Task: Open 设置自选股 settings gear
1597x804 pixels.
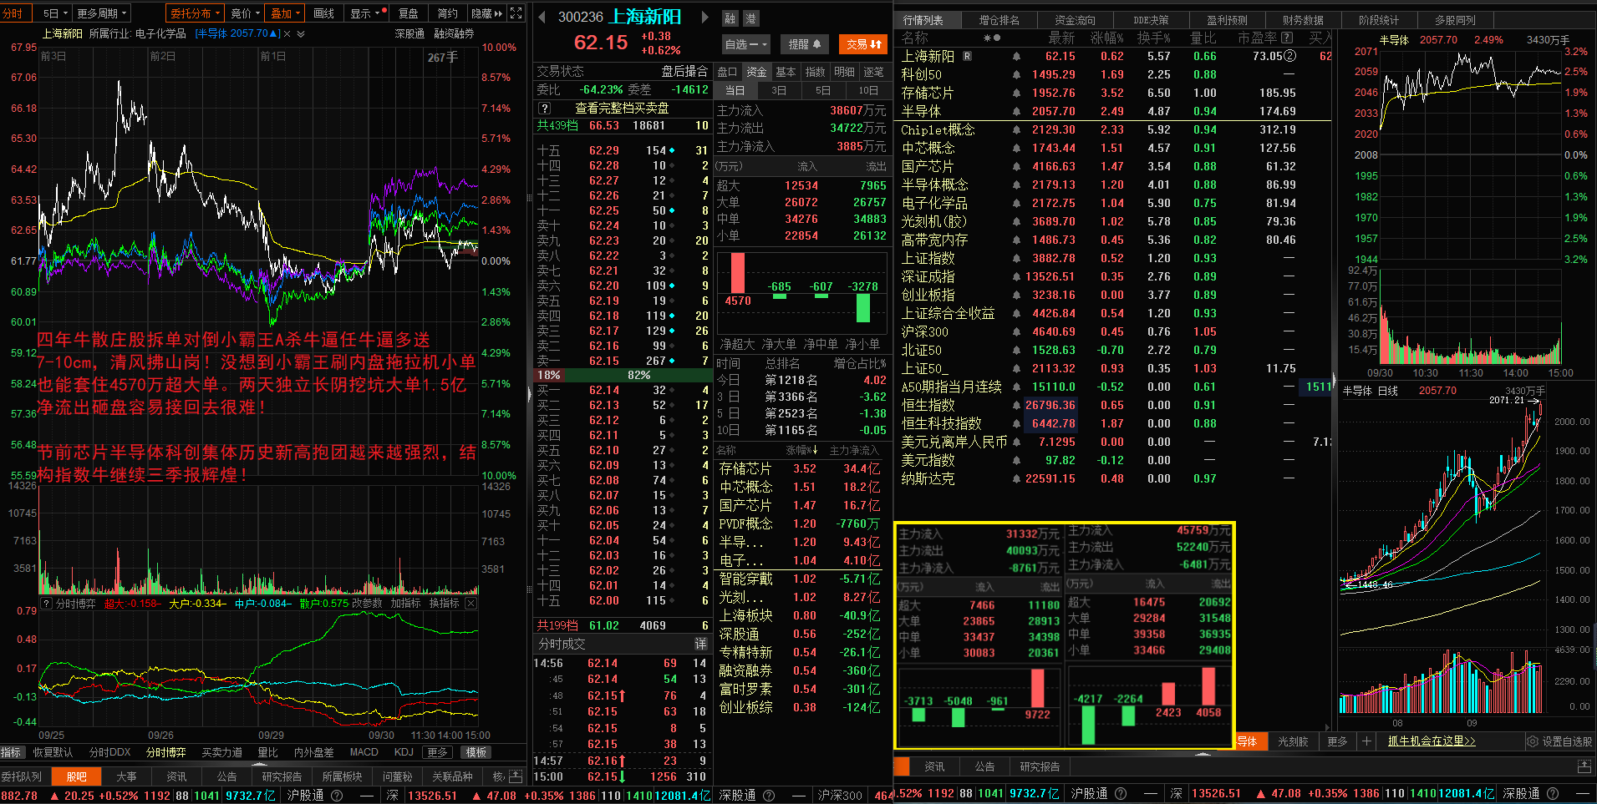Action: coord(1532,741)
